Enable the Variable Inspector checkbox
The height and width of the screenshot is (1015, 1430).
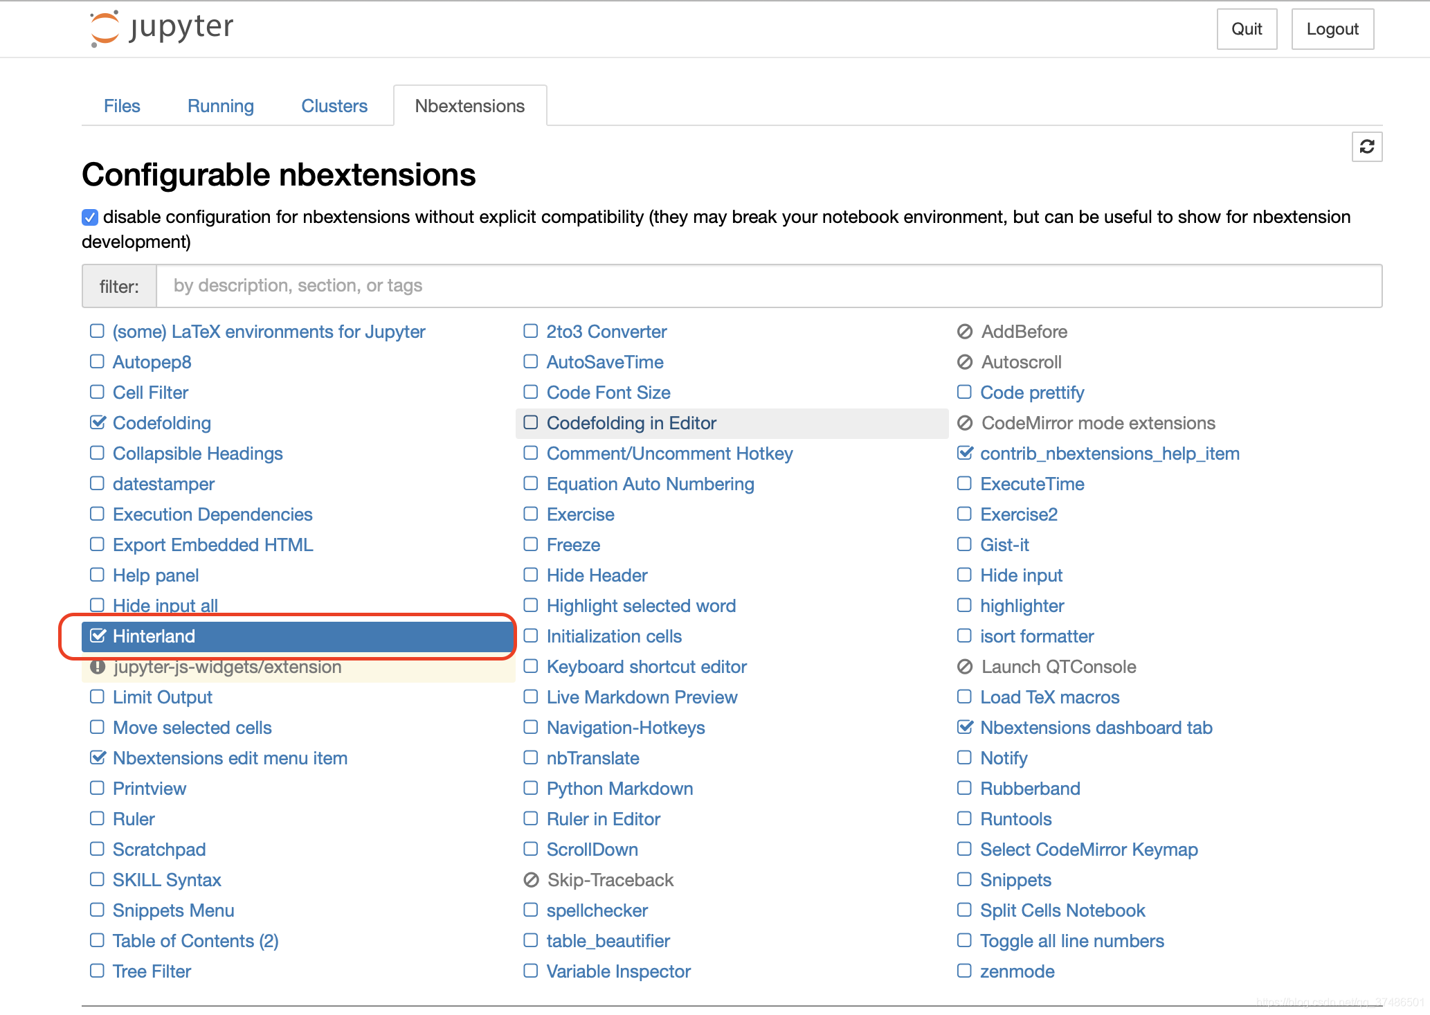(x=531, y=971)
